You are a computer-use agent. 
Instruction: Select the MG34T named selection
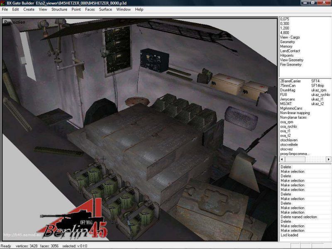(x=286, y=104)
